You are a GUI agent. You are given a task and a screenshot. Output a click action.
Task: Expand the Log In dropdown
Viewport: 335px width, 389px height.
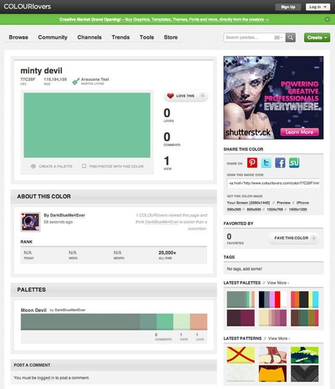(x=318, y=7)
